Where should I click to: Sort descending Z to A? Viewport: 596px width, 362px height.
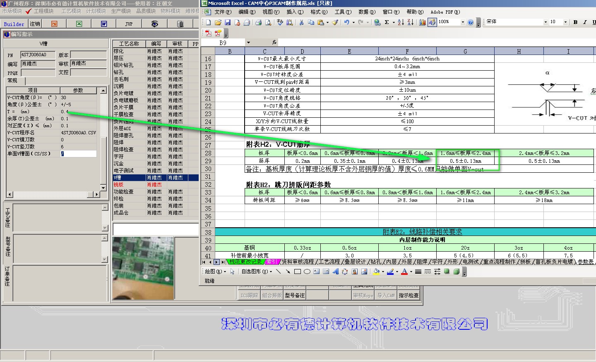(x=410, y=22)
